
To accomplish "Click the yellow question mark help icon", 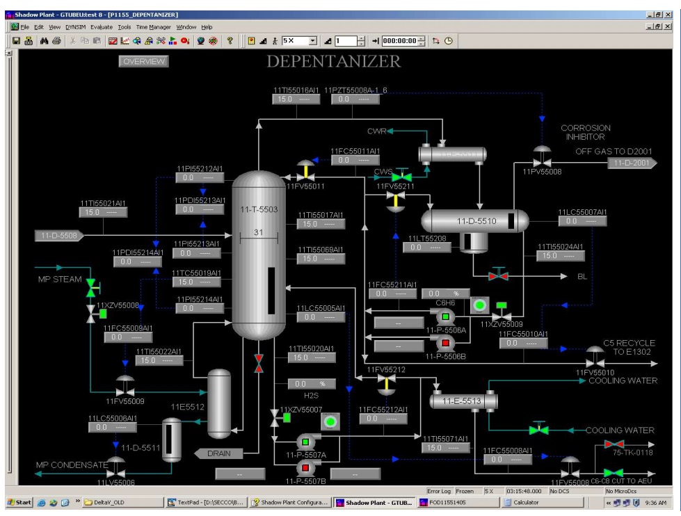I will (x=230, y=41).
